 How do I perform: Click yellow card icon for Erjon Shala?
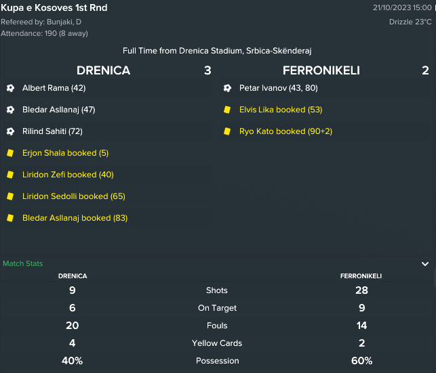click(10, 153)
